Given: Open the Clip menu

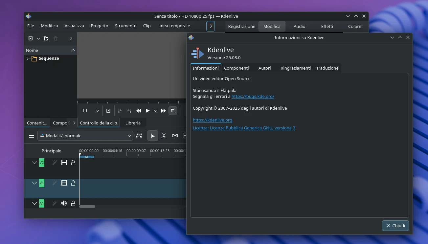Looking at the screenshot, I should click(x=146, y=26).
